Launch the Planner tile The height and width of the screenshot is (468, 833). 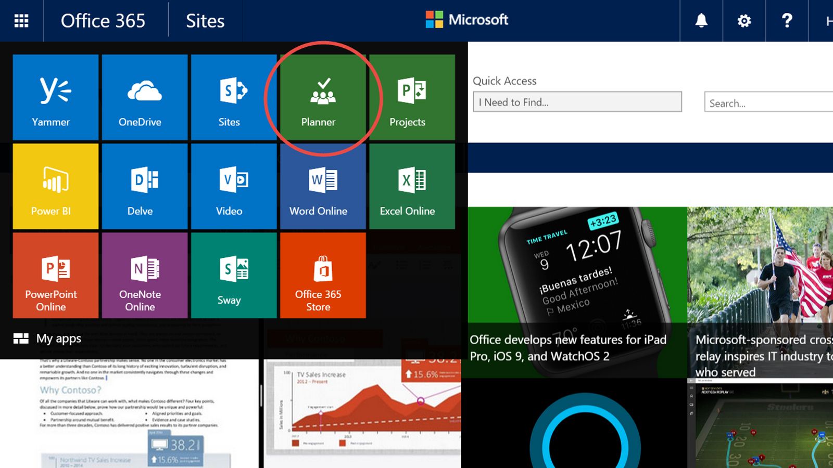(323, 97)
